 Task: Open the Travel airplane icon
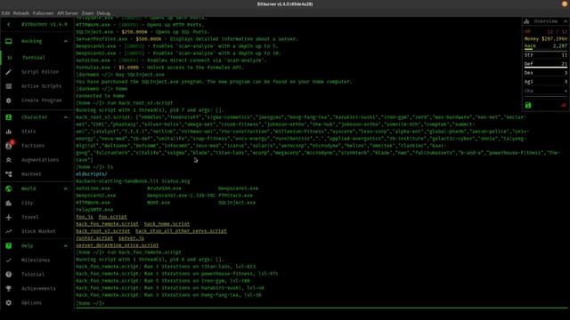[9, 217]
